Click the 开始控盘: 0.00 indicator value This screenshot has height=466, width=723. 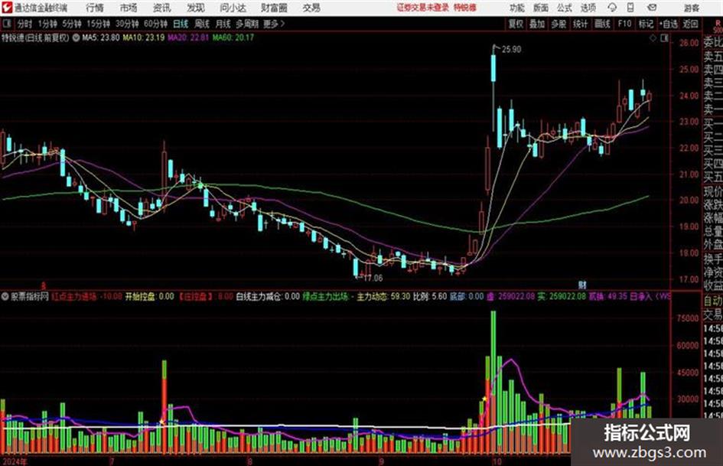(x=149, y=297)
